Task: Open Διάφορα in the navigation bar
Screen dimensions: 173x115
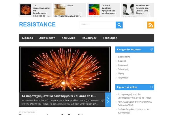Action: [x=27, y=38]
